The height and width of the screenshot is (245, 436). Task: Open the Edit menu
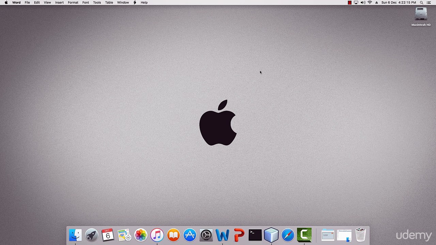click(37, 3)
